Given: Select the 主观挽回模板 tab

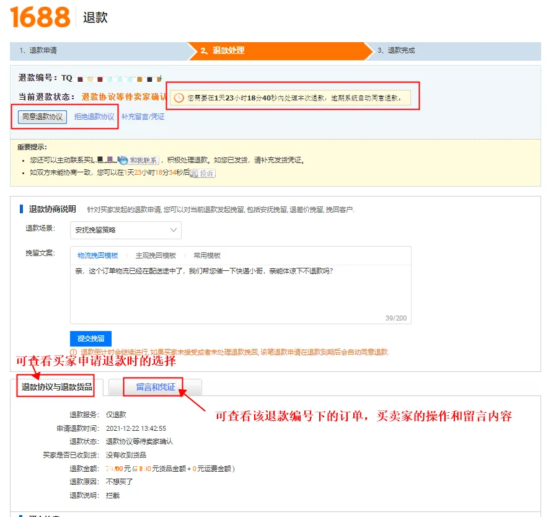Looking at the screenshot, I should point(156,255).
